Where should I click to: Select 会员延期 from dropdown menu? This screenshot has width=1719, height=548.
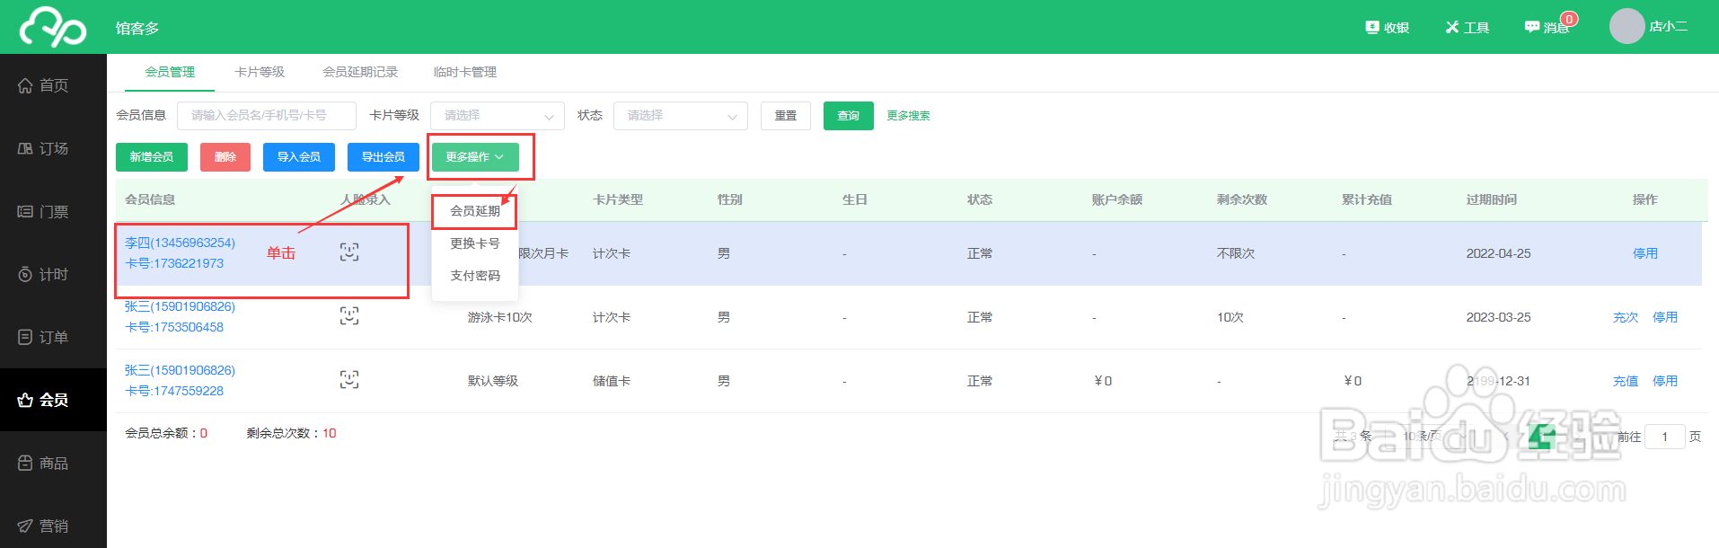point(475,211)
